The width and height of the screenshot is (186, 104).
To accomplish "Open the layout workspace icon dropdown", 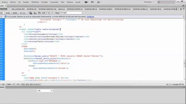I will pos(86,2).
